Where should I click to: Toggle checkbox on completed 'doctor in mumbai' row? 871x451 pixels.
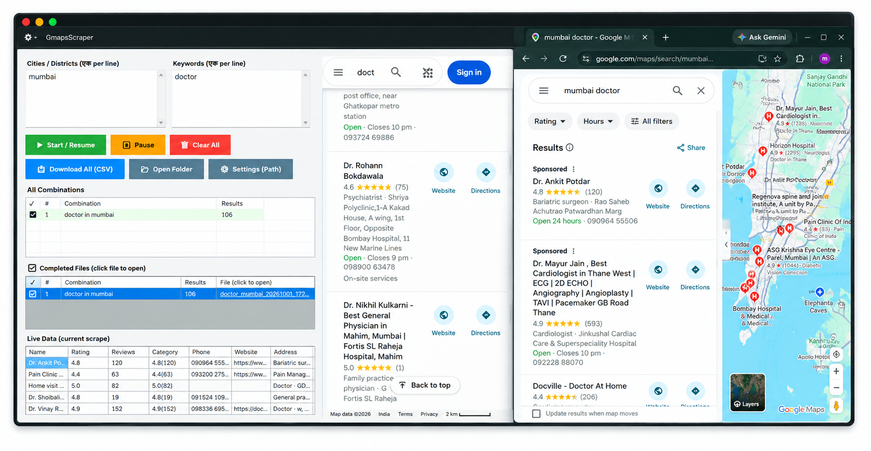(x=33, y=294)
